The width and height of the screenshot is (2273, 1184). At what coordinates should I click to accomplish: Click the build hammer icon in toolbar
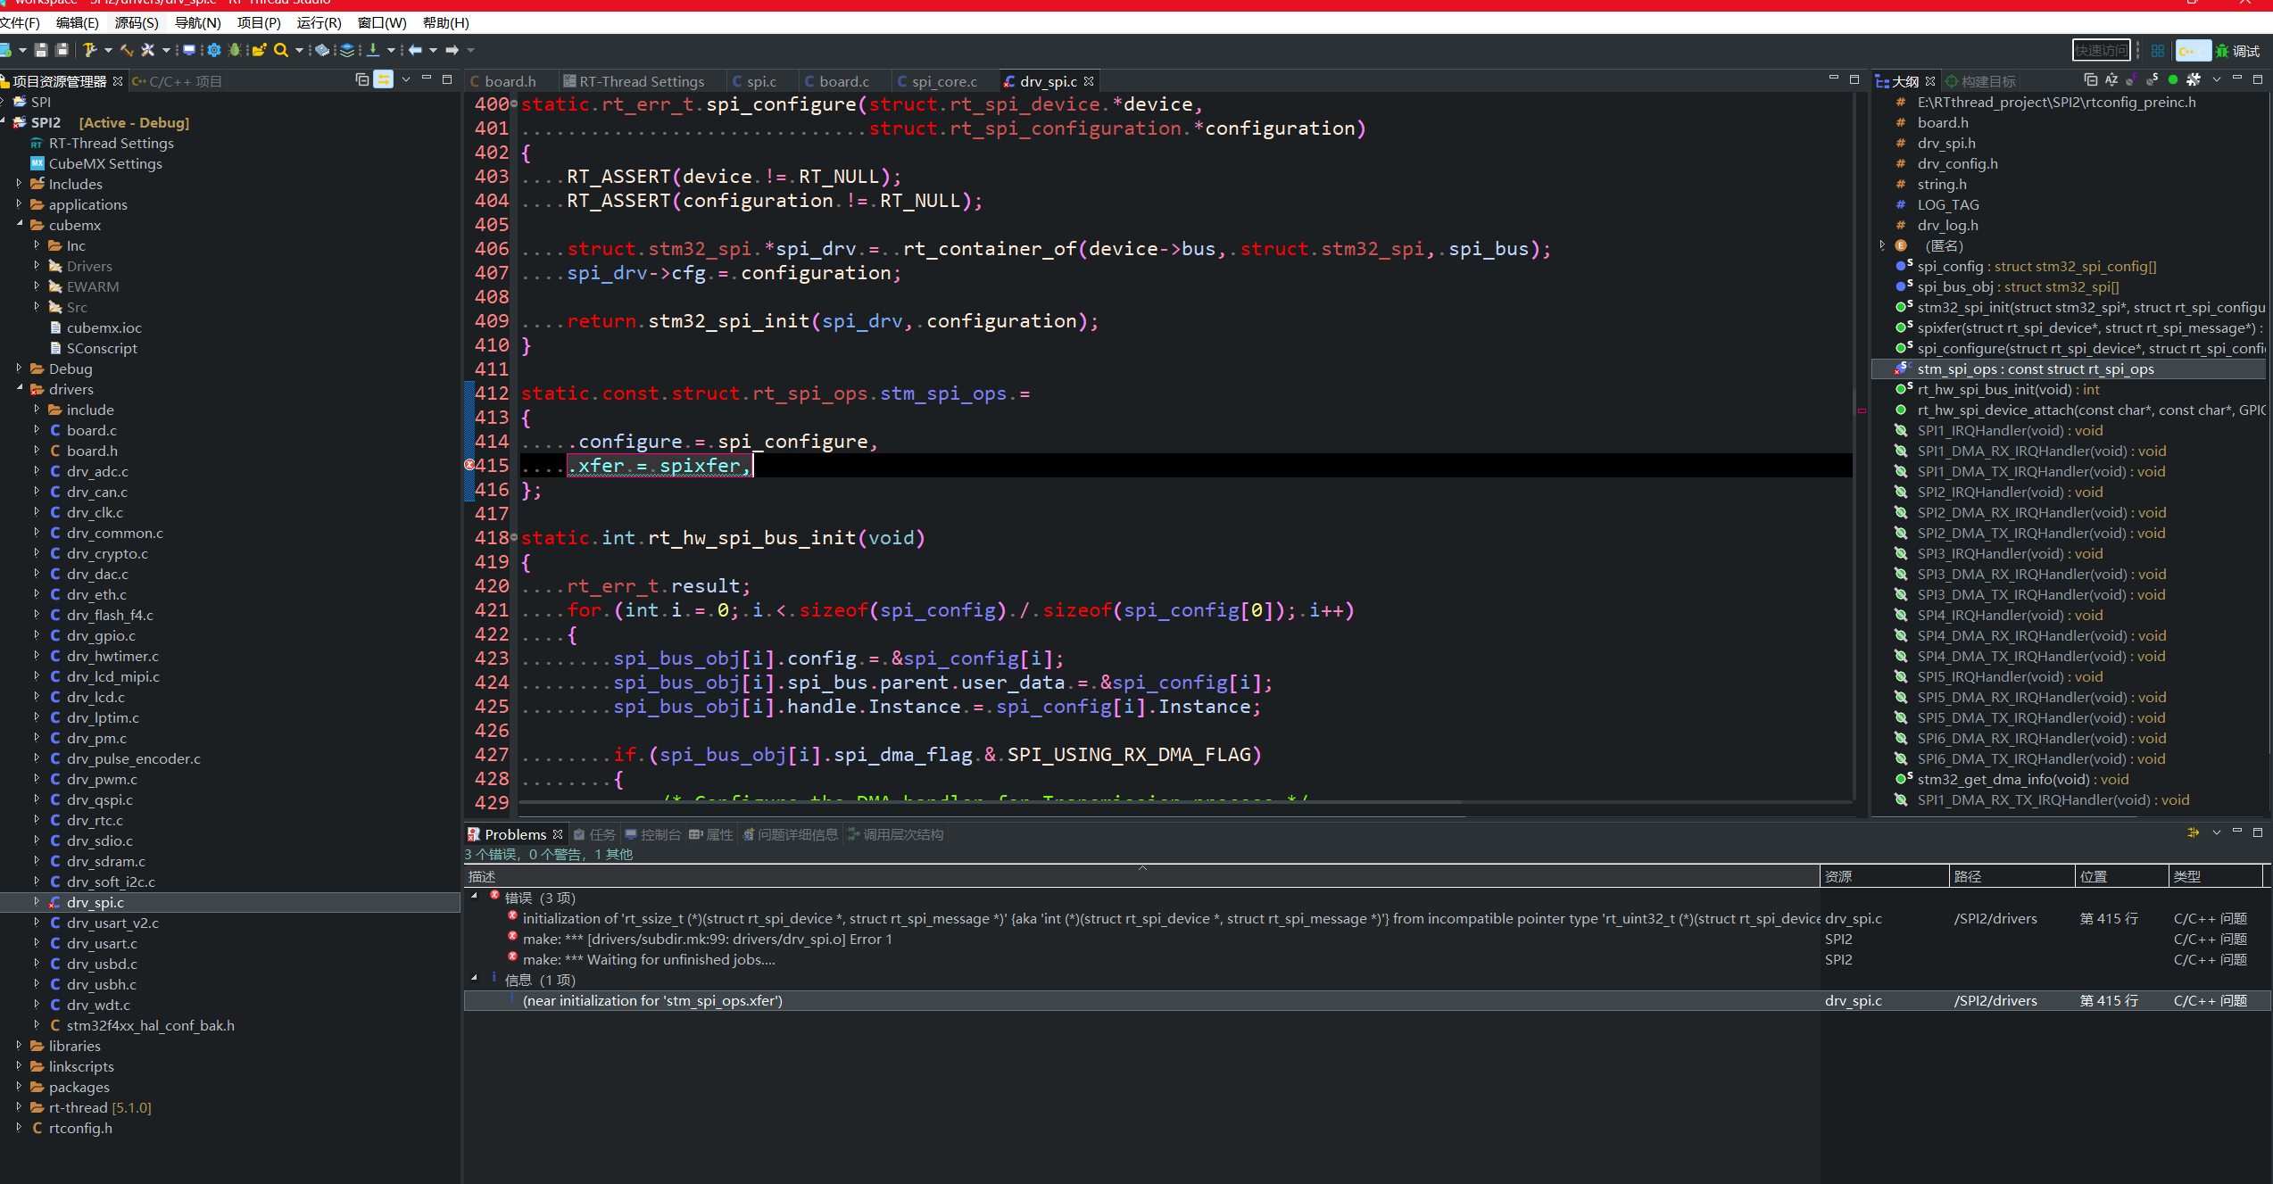(x=89, y=50)
